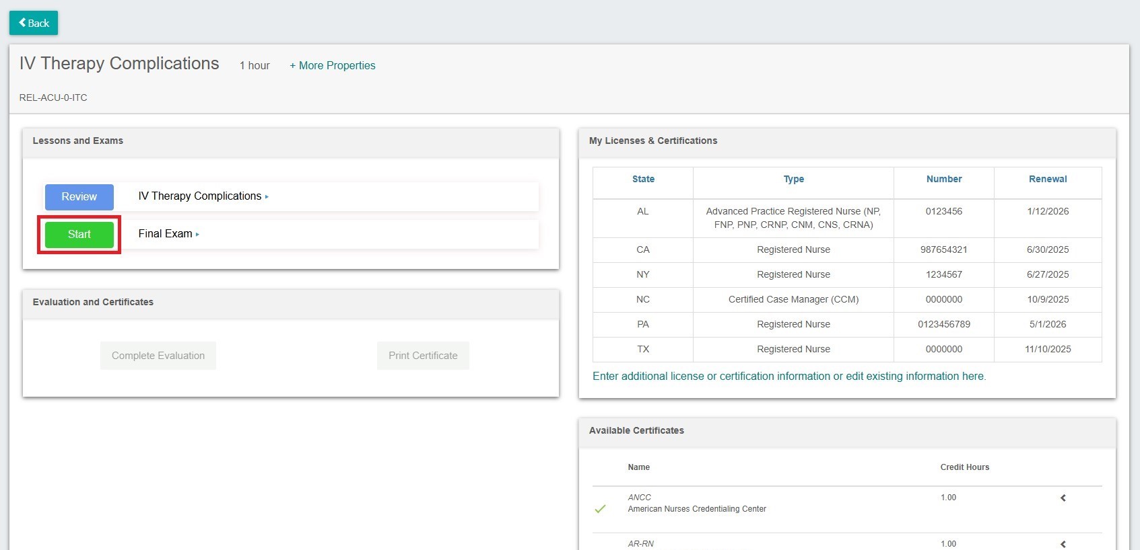Click license number 987654321
This screenshot has height=550, width=1140.
(944, 249)
